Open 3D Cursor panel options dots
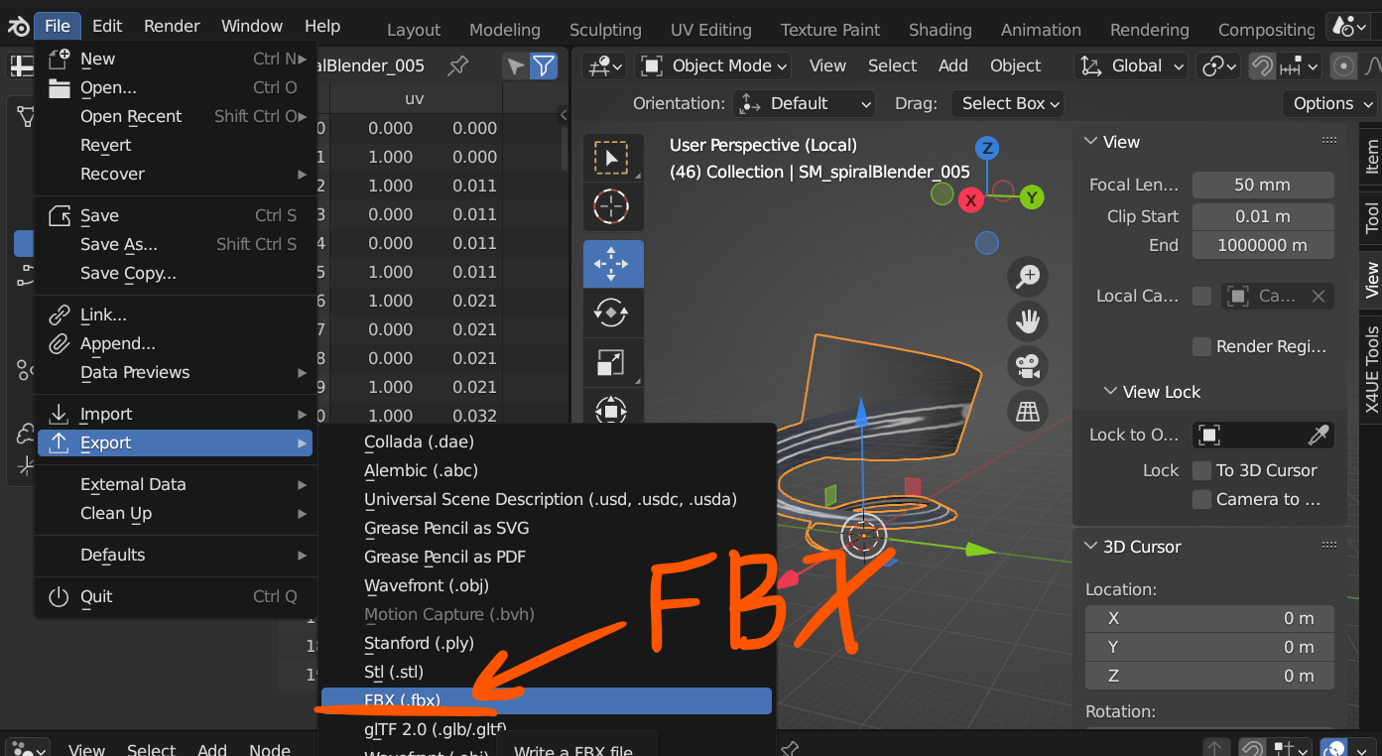This screenshot has width=1382, height=756. (x=1329, y=546)
